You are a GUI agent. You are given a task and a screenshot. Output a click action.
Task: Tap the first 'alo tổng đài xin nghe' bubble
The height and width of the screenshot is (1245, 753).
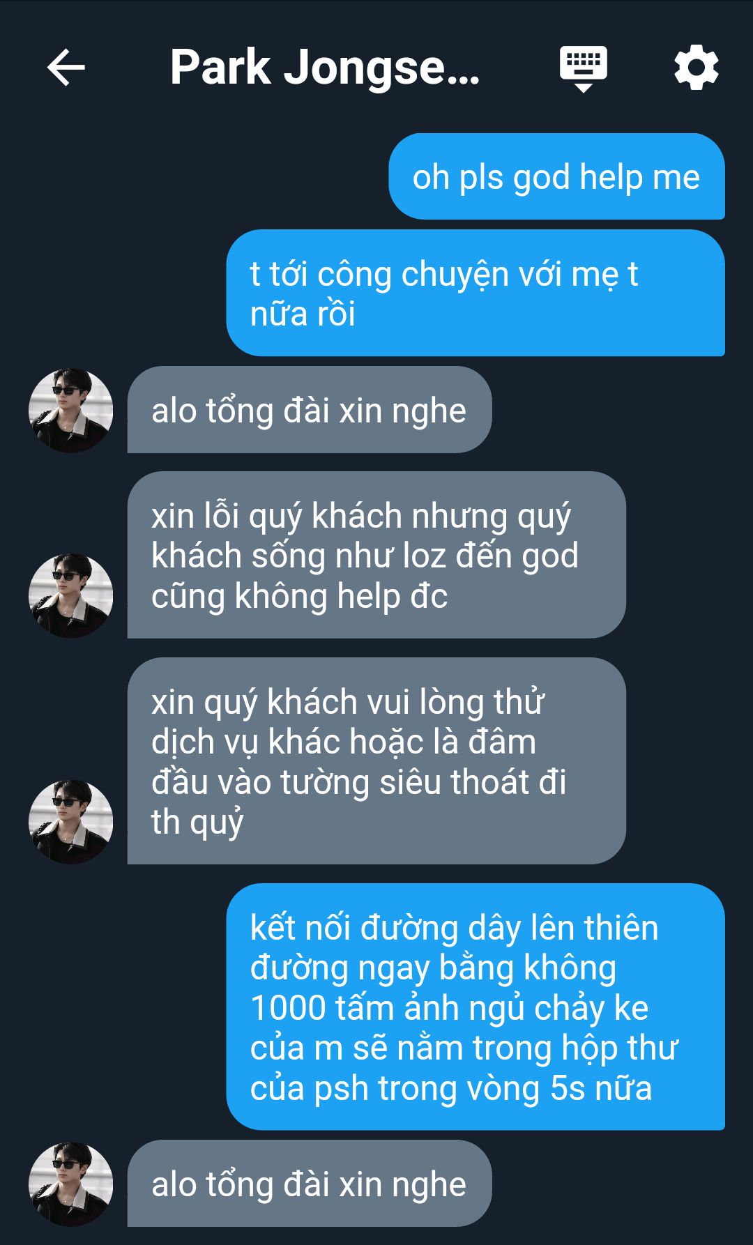(x=309, y=410)
